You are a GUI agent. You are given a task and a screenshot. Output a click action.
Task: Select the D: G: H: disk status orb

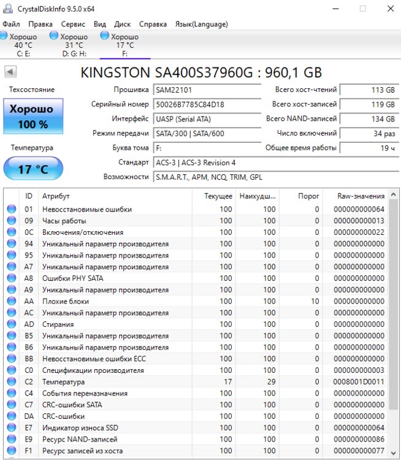(x=54, y=37)
